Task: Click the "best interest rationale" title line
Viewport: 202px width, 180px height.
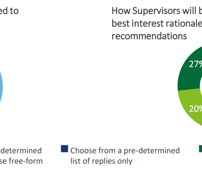Action: 157,24
